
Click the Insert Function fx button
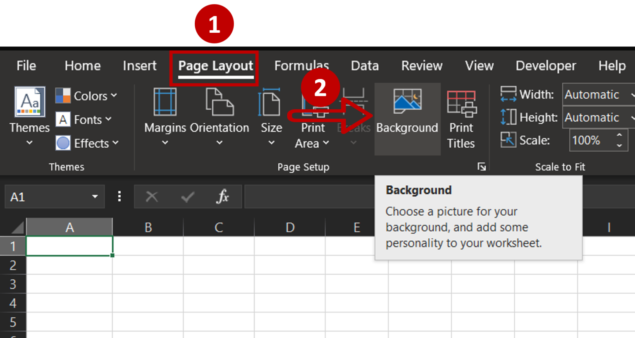click(x=223, y=197)
